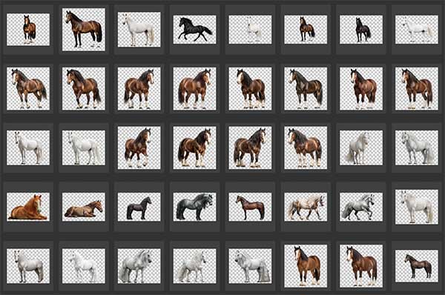
Task: Click the third thumbnail in the second row
Action: pos(139,89)
